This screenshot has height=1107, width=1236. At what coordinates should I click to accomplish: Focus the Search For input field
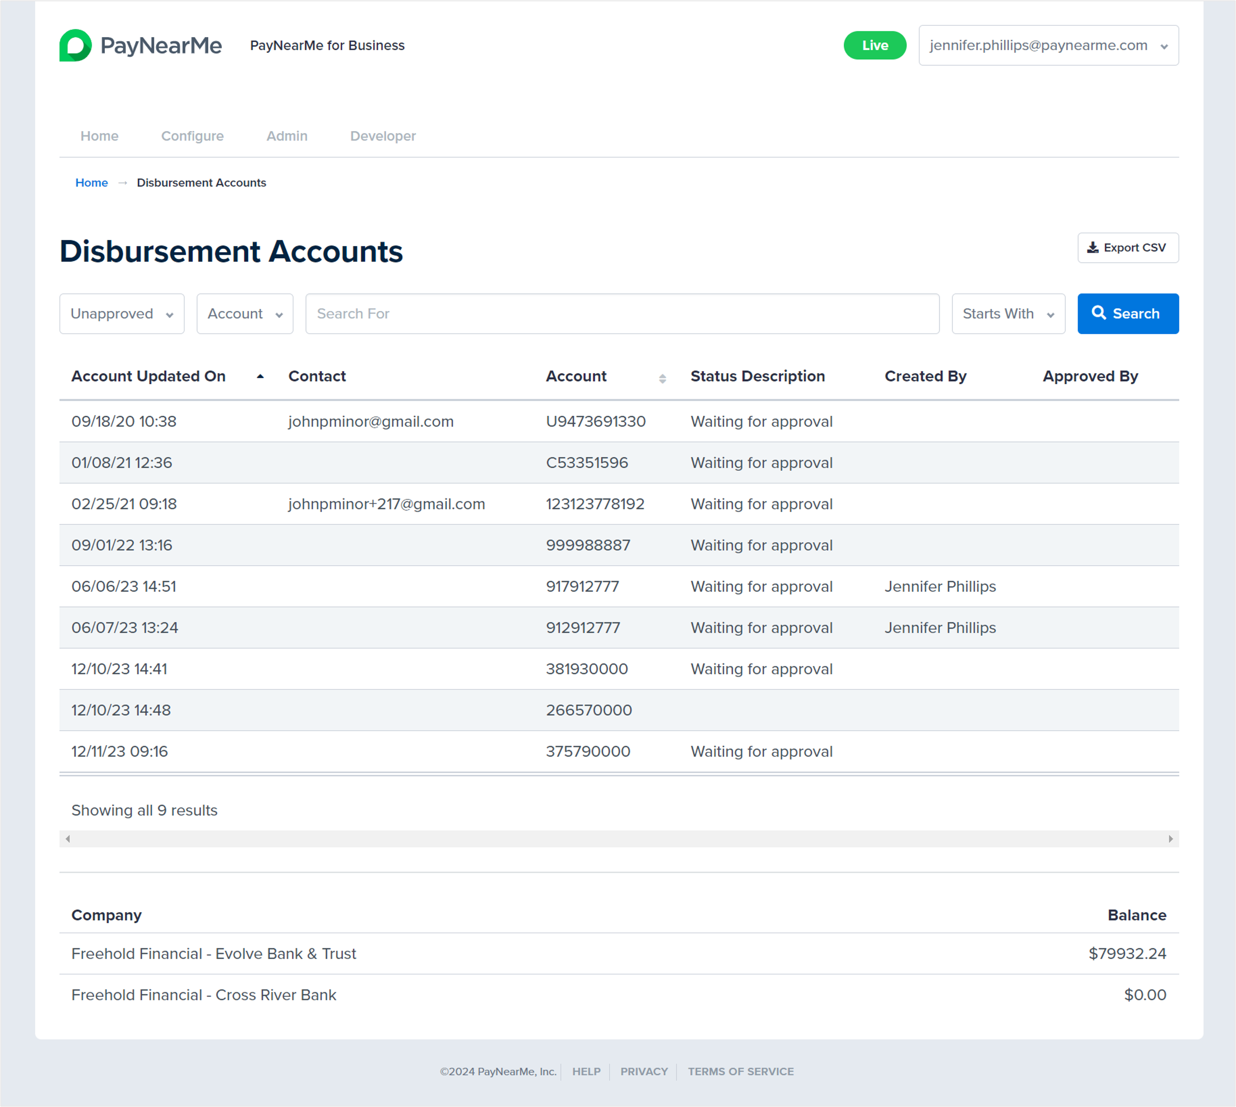(x=622, y=314)
